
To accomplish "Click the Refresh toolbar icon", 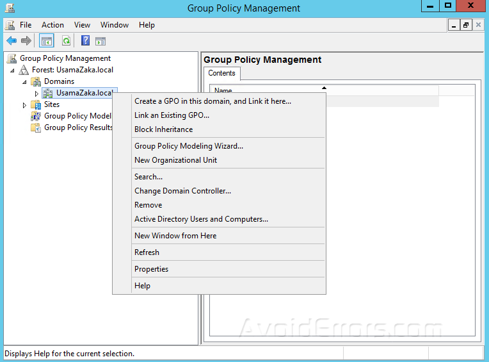I will coord(66,41).
